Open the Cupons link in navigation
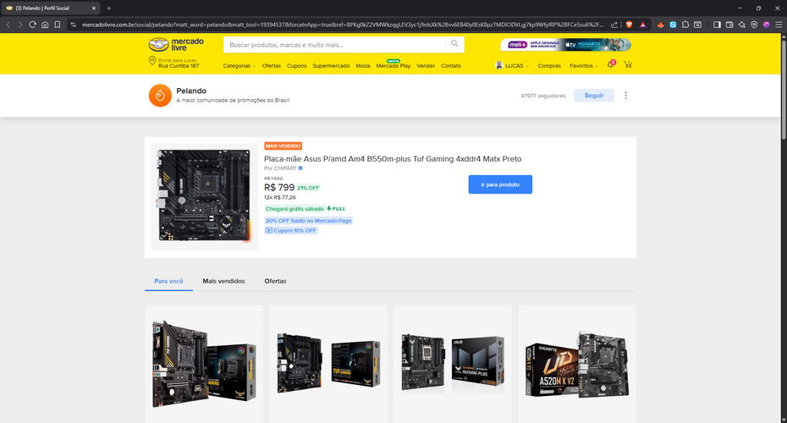Screen dimensions: 787x423 click(x=297, y=66)
